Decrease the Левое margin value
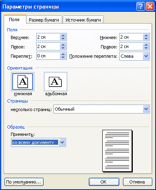Viewport: 156px width, 190px height. 63,48
